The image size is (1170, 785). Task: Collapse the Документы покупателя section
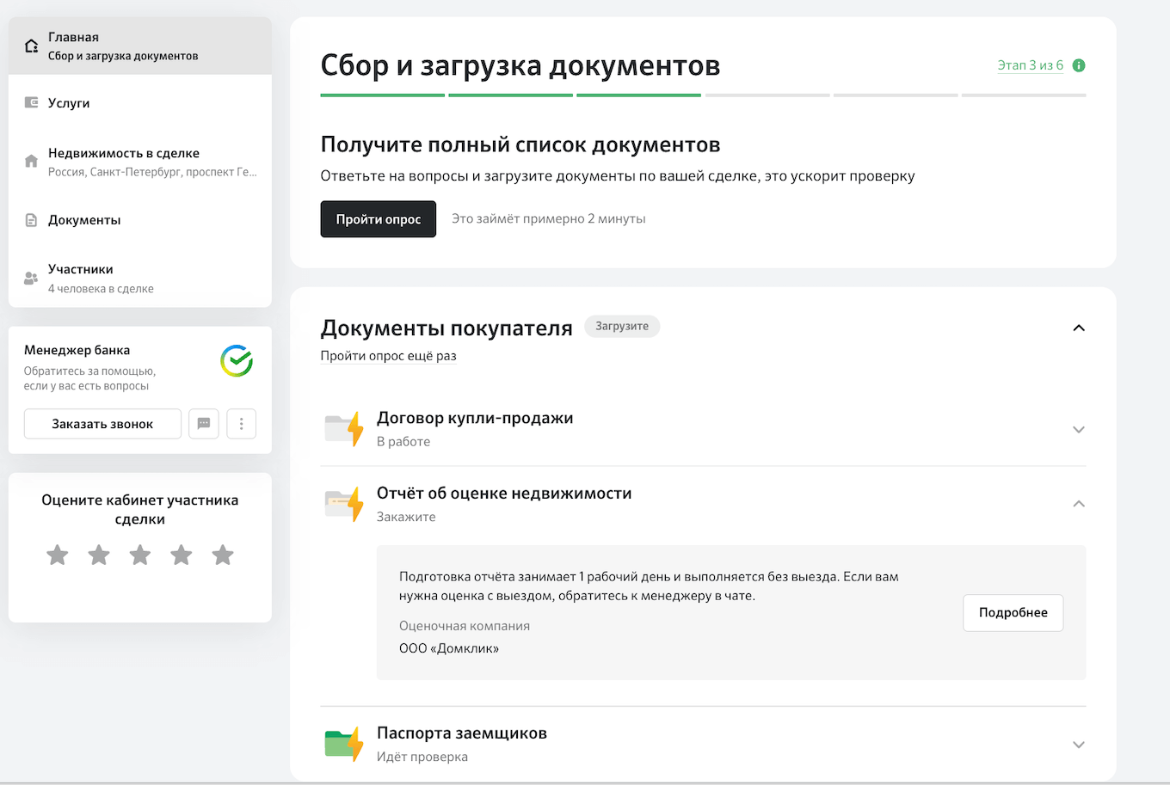(1079, 328)
